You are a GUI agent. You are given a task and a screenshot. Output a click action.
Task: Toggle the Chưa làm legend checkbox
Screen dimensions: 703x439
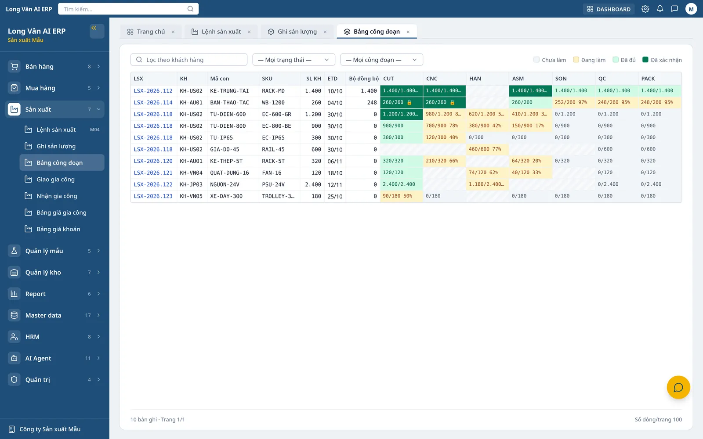[x=536, y=60]
